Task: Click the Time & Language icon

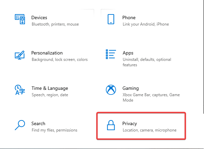Action: click(x=20, y=90)
